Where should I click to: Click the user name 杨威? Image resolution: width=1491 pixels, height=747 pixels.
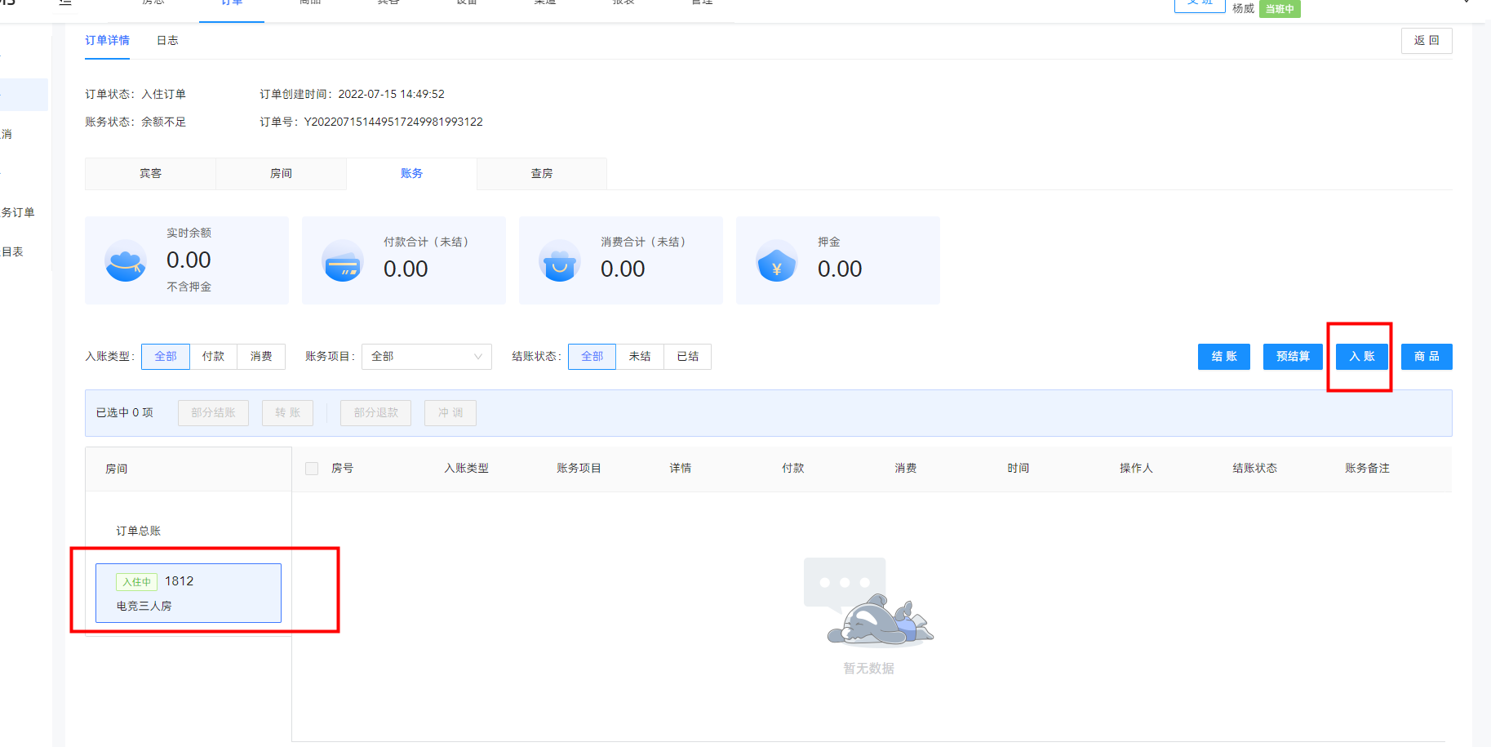[1243, 9]
